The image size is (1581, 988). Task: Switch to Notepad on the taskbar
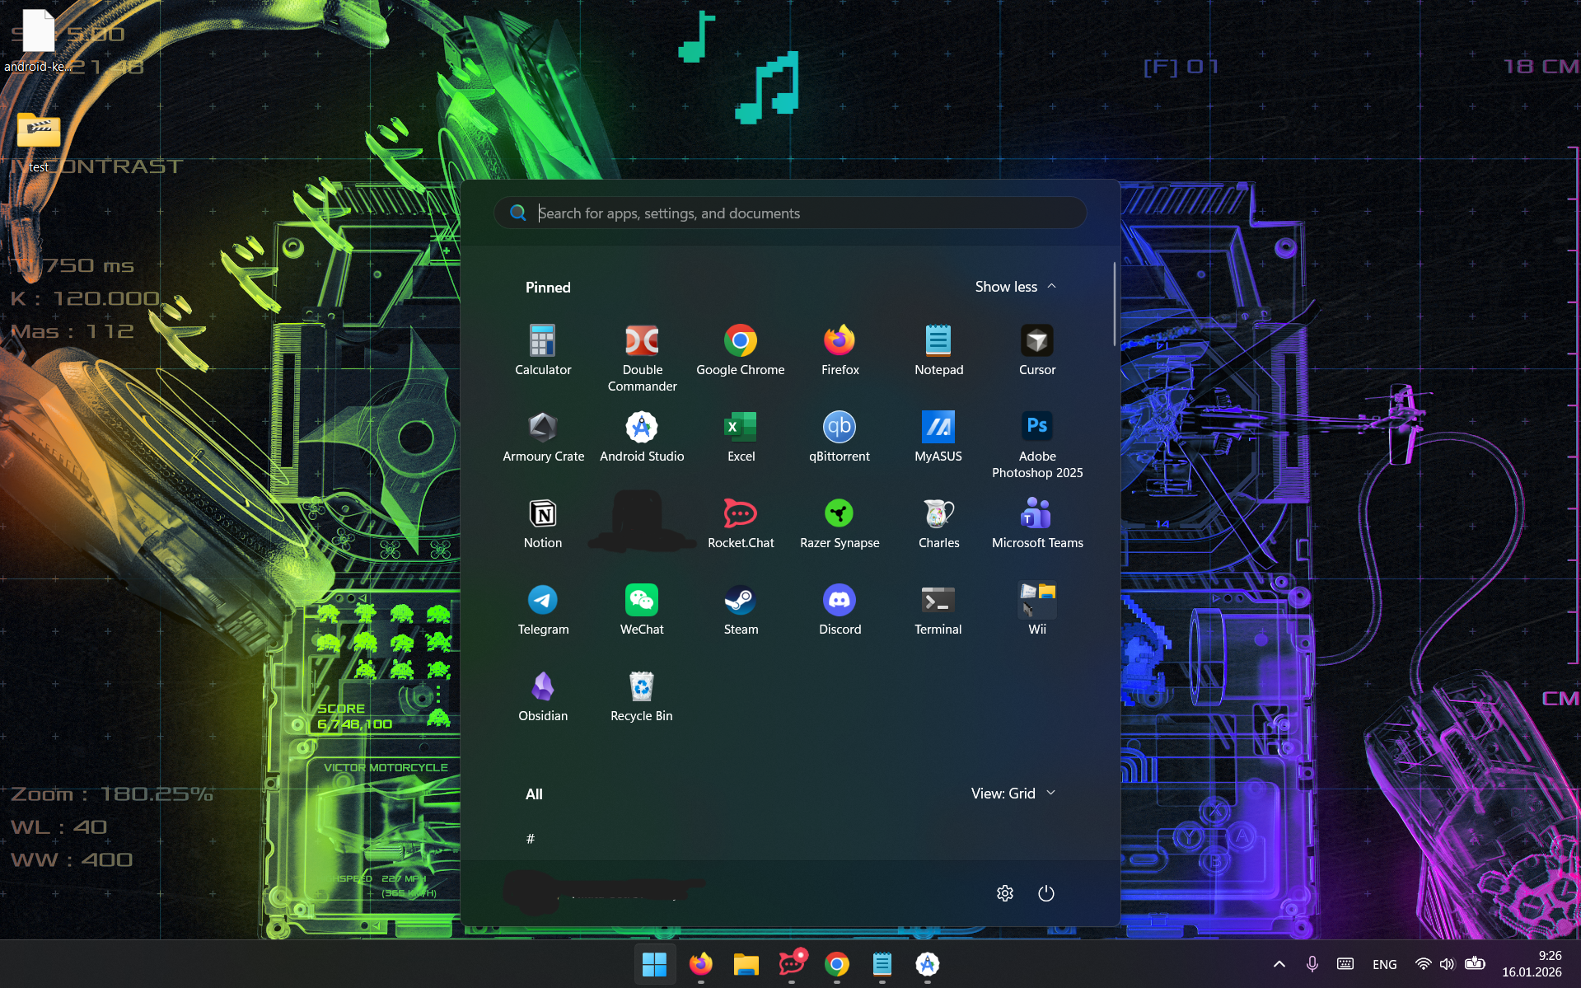[882, 964]
